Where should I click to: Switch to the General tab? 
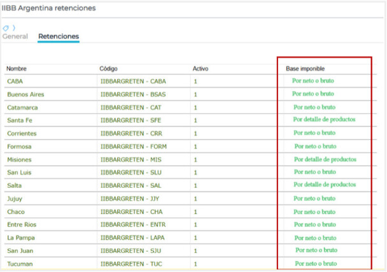point(15,36)
